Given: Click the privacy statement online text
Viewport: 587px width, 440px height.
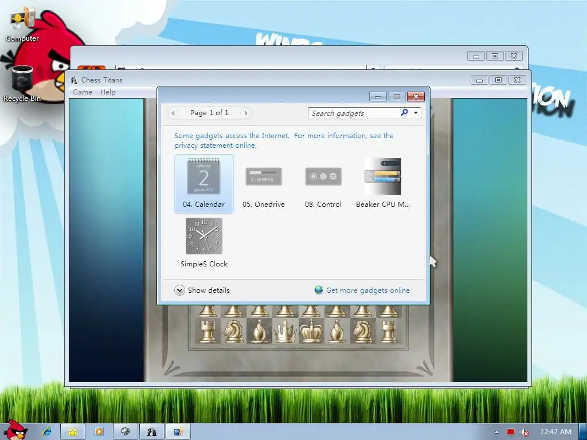Looking at the screenshot, I should tap(216, 145).
